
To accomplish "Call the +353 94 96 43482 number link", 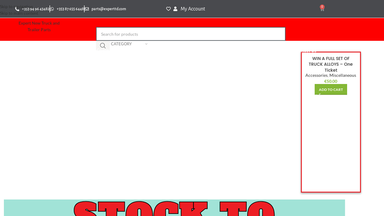I will [36, 9].
